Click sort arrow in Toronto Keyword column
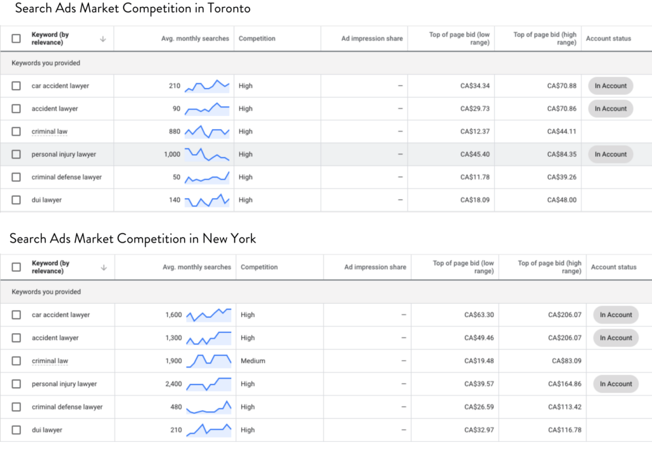652x461 pixels. [x=103, y=39]
